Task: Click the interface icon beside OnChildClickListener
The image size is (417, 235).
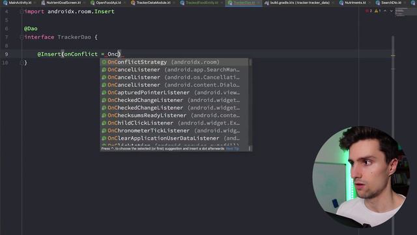Action: 104,123
